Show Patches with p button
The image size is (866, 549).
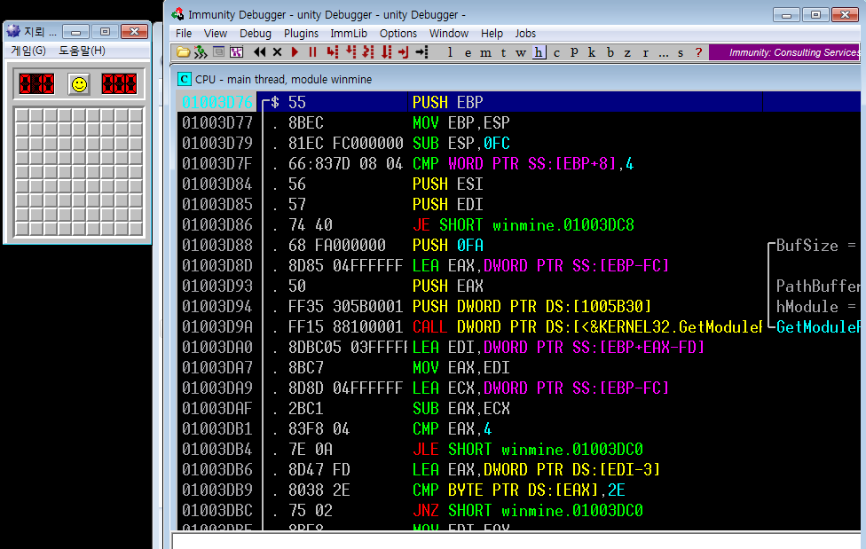(574, 52)
